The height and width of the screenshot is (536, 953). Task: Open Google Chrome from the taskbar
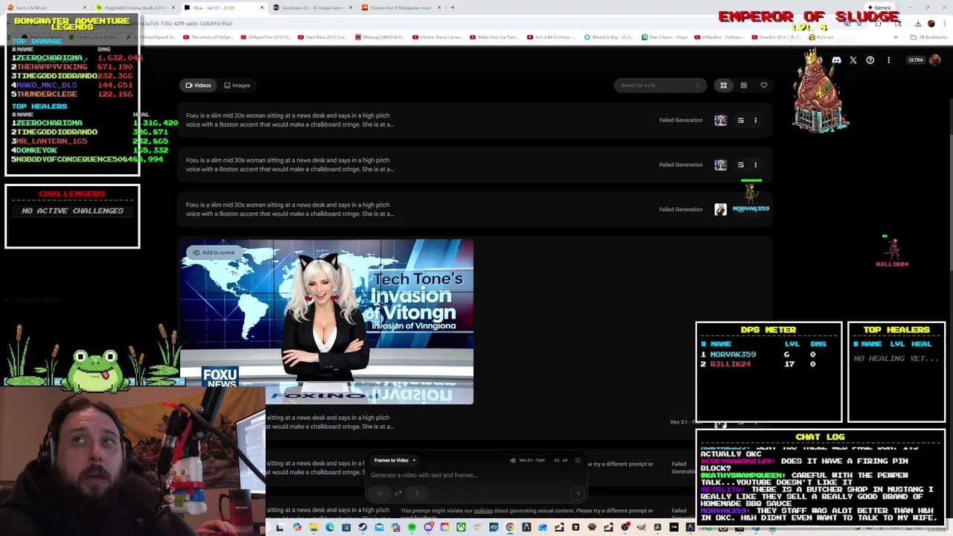[510, 528]
